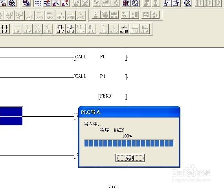The height and width of the screenshot is (188, 224).
Task: Click the error check toolbar icon
Action: tap(114, 14)
